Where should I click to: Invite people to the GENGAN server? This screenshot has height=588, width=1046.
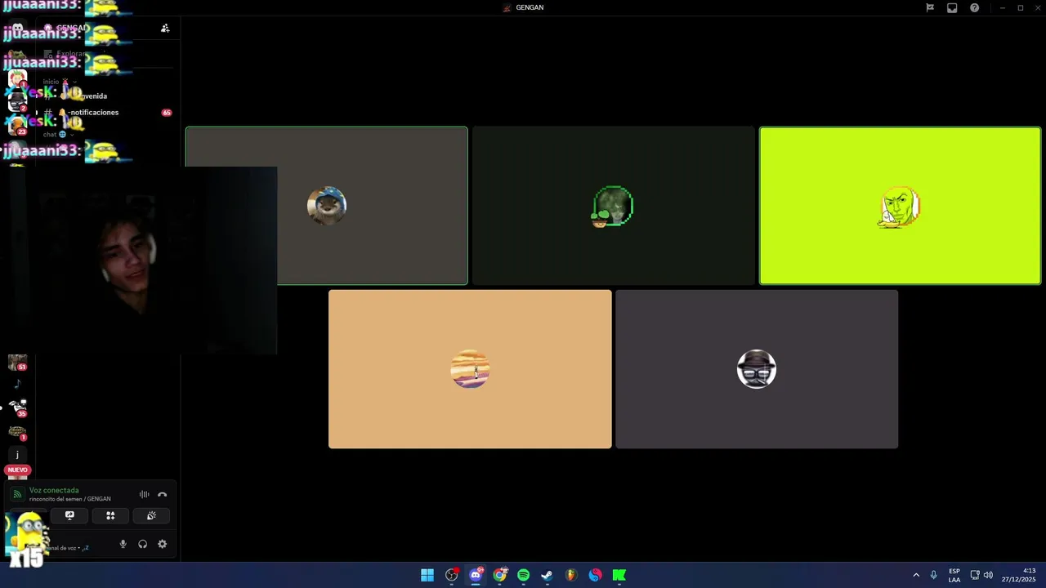click(165, 28)
